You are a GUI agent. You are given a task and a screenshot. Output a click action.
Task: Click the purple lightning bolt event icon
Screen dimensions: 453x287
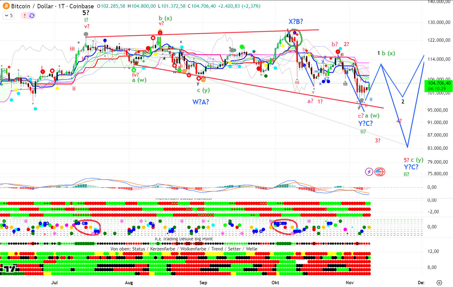(369, 172)
